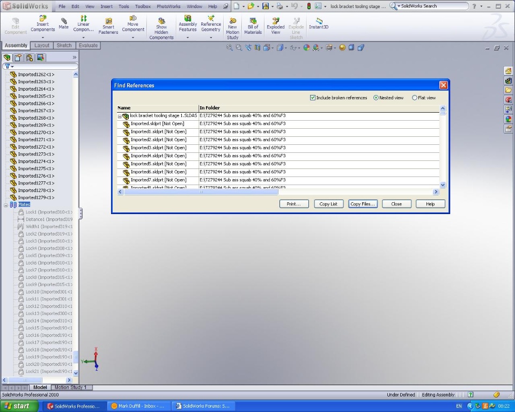Screen dimensions: 515x412
Task: Select the Mate tool
Action: (64, 23)
